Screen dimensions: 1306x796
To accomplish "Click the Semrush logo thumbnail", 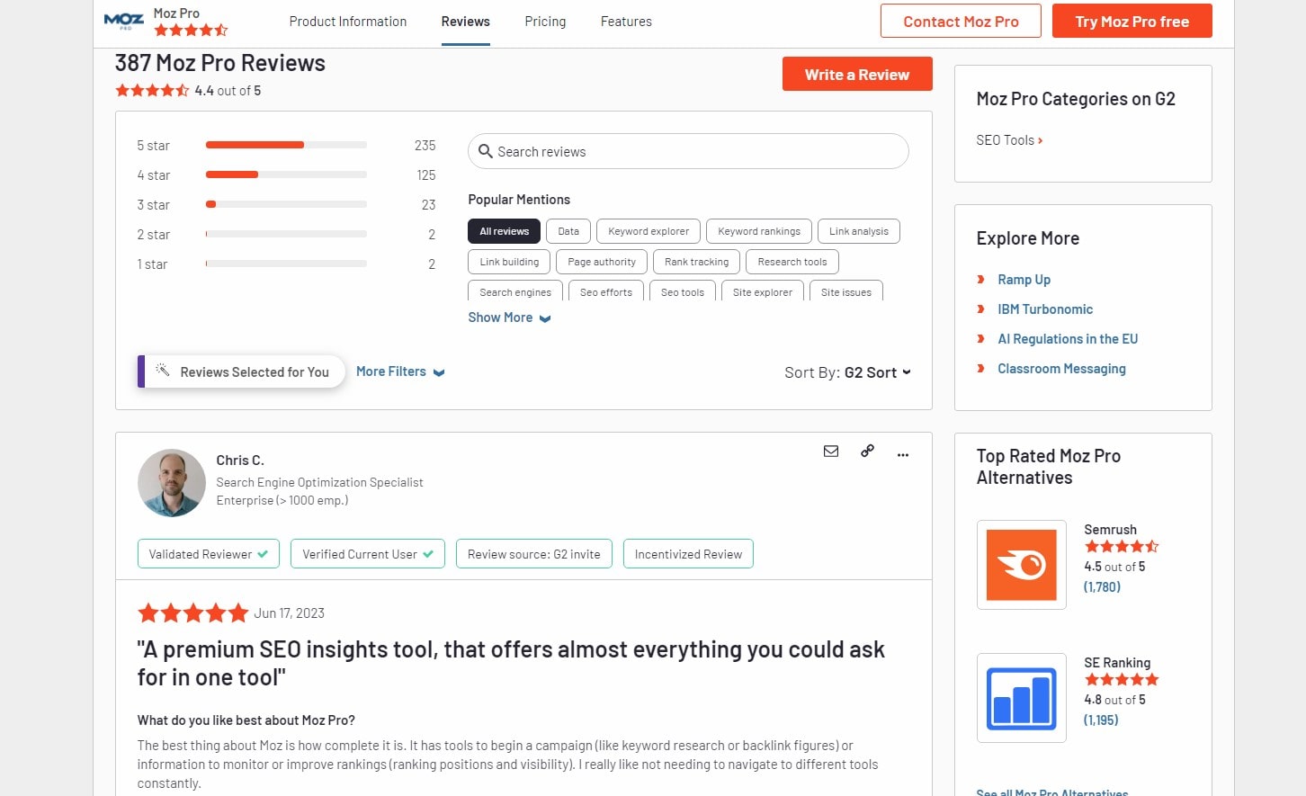I will click(x=1022, y=565).
